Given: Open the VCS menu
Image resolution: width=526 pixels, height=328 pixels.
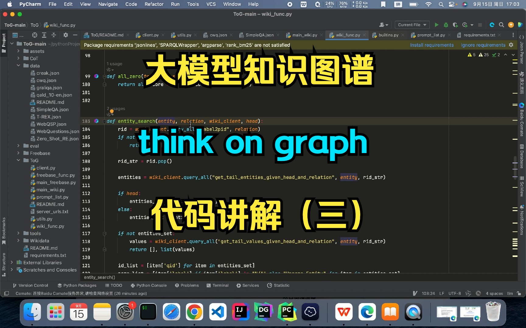Looking at the screenshot, I should click(211, 4).
